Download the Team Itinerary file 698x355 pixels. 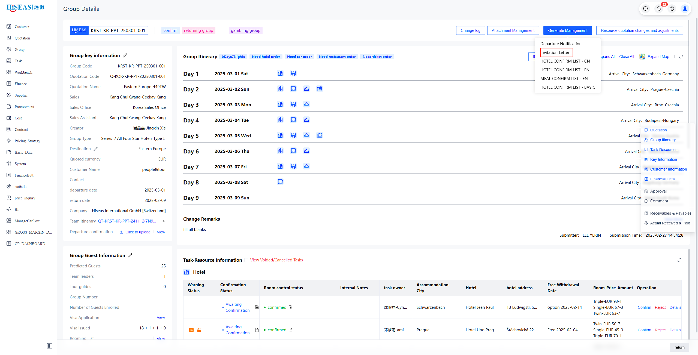[164, 221]
